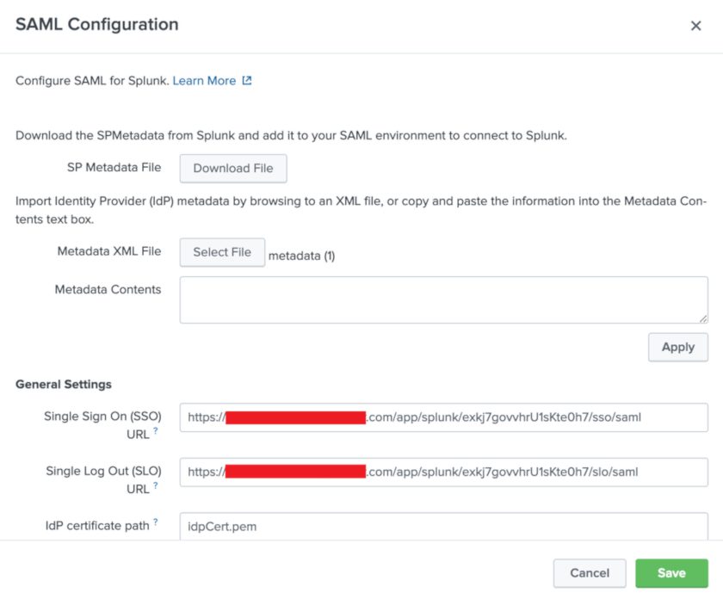The height and width of the screenshot is (599, 723).
Task: Click into the Metadata Contents text box
Action: [443, 299]
